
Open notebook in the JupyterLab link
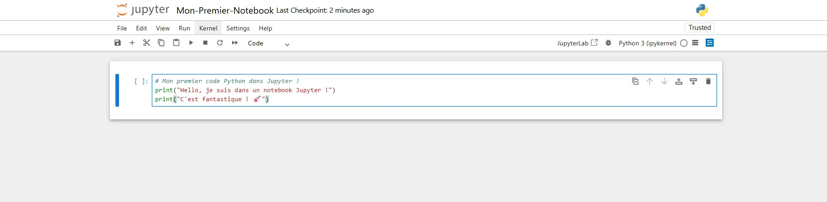point(577,43)
